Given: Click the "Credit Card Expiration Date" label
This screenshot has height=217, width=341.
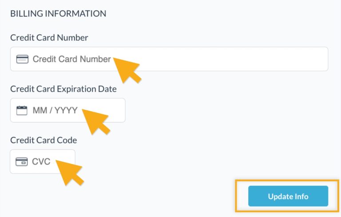Looking at the screenshot, I should click(63, 89).
